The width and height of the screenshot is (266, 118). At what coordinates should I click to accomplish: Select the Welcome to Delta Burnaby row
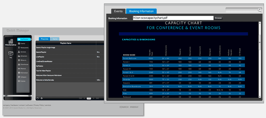point(70,80)
